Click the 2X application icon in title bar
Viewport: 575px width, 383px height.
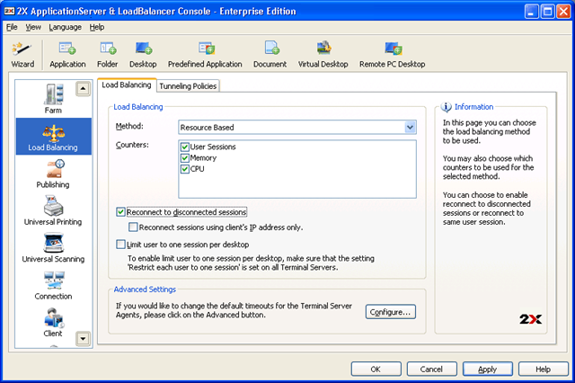[x=9, y=12]
